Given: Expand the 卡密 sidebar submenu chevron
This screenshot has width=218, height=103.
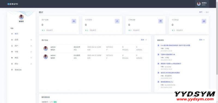Looking at the screenshot, I should click(31, 52).
